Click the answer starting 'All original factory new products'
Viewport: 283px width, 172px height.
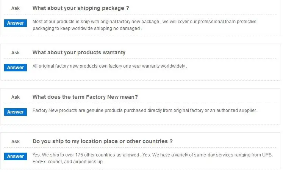pos(109,66)
